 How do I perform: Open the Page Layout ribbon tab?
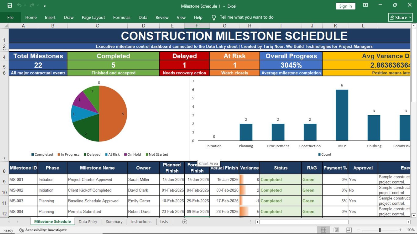pyautogui.click(x=93, y=17)
